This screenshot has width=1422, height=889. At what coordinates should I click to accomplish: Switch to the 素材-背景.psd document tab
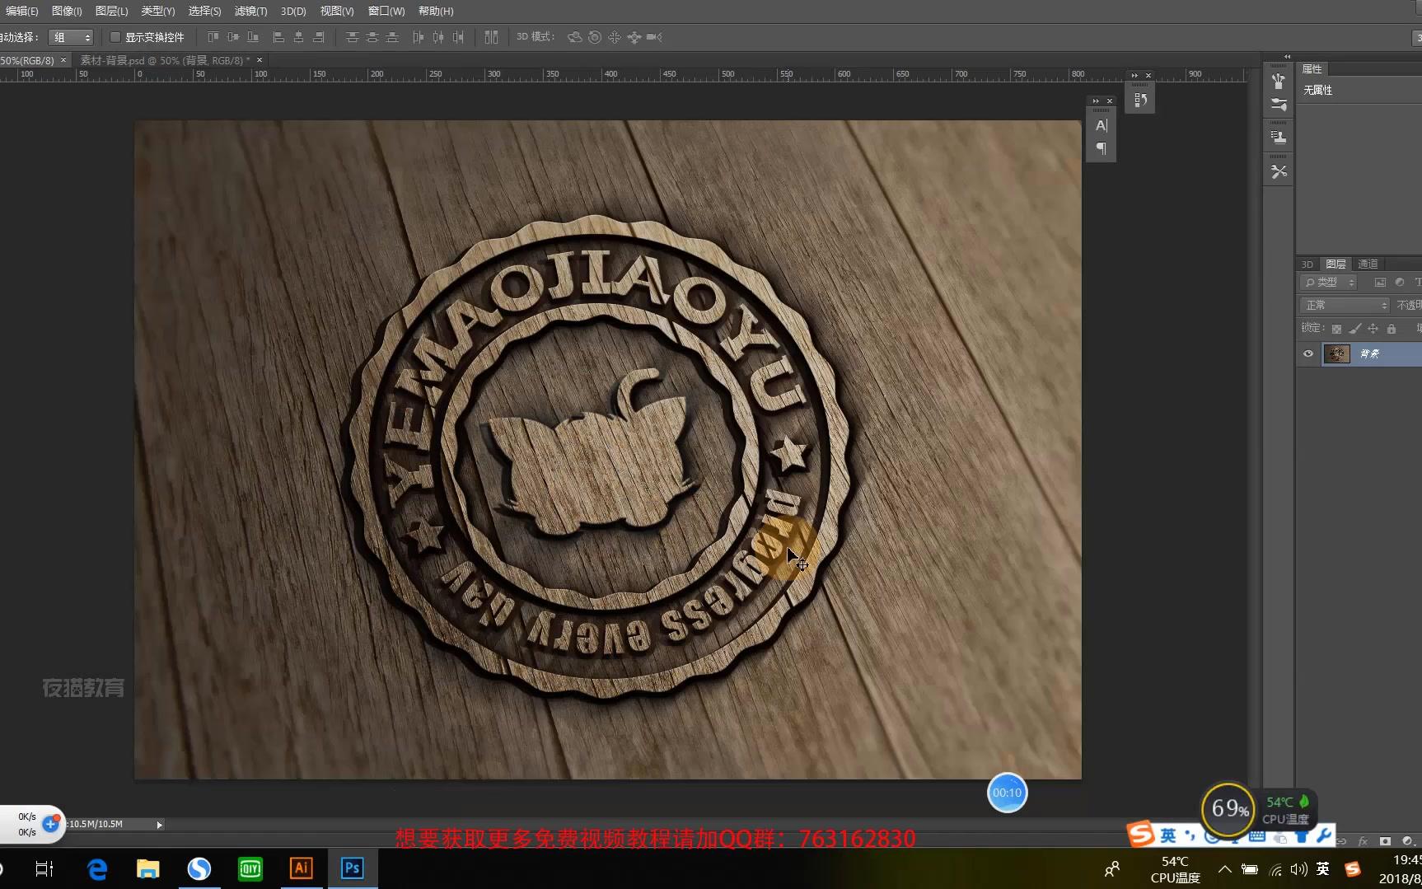coord(165,60)
